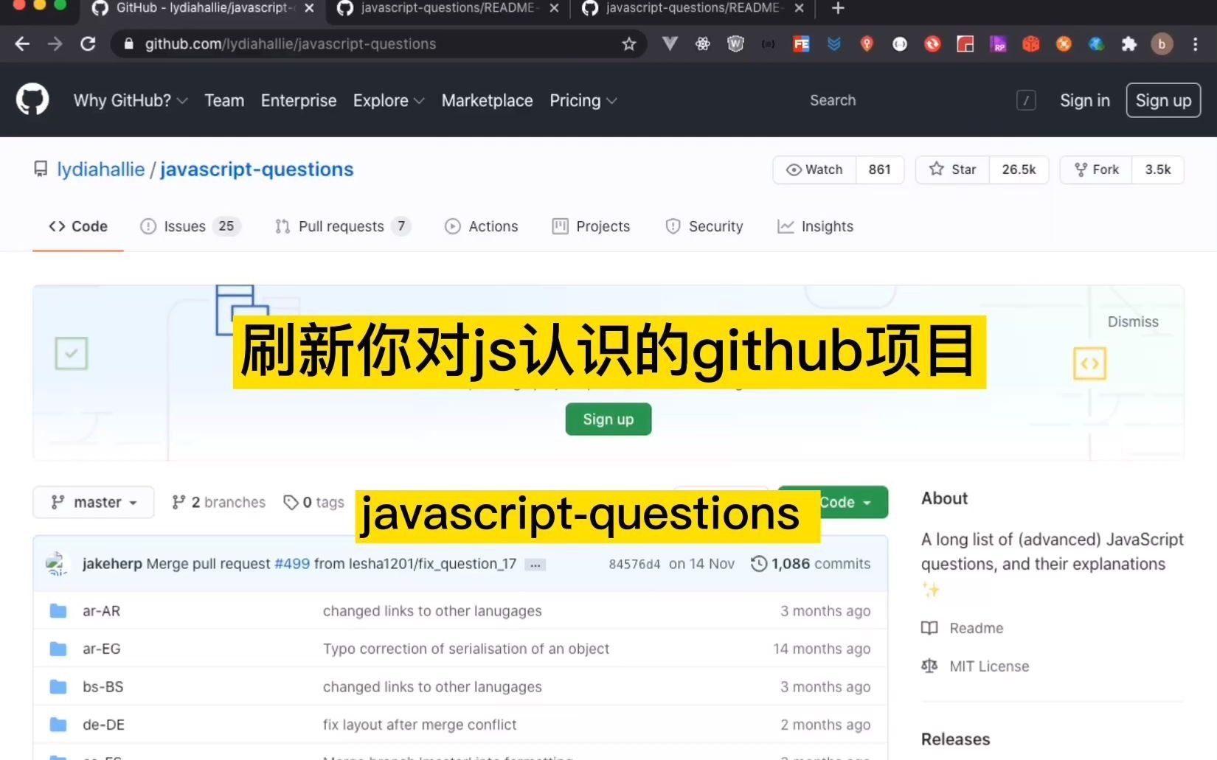Open the Insights tab
This screenshot has height=760, width=1217.
click(x=815, y=226)
